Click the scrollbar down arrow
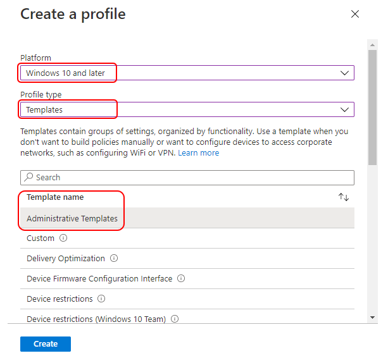 coord(372,318)
